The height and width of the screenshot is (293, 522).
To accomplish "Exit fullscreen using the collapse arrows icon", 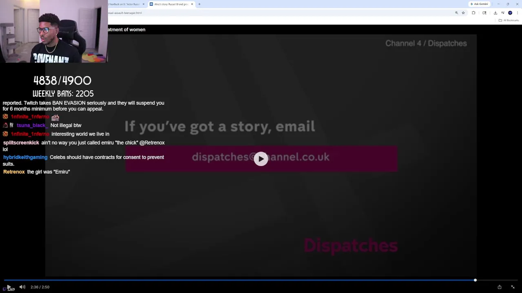I will (513, 287).
